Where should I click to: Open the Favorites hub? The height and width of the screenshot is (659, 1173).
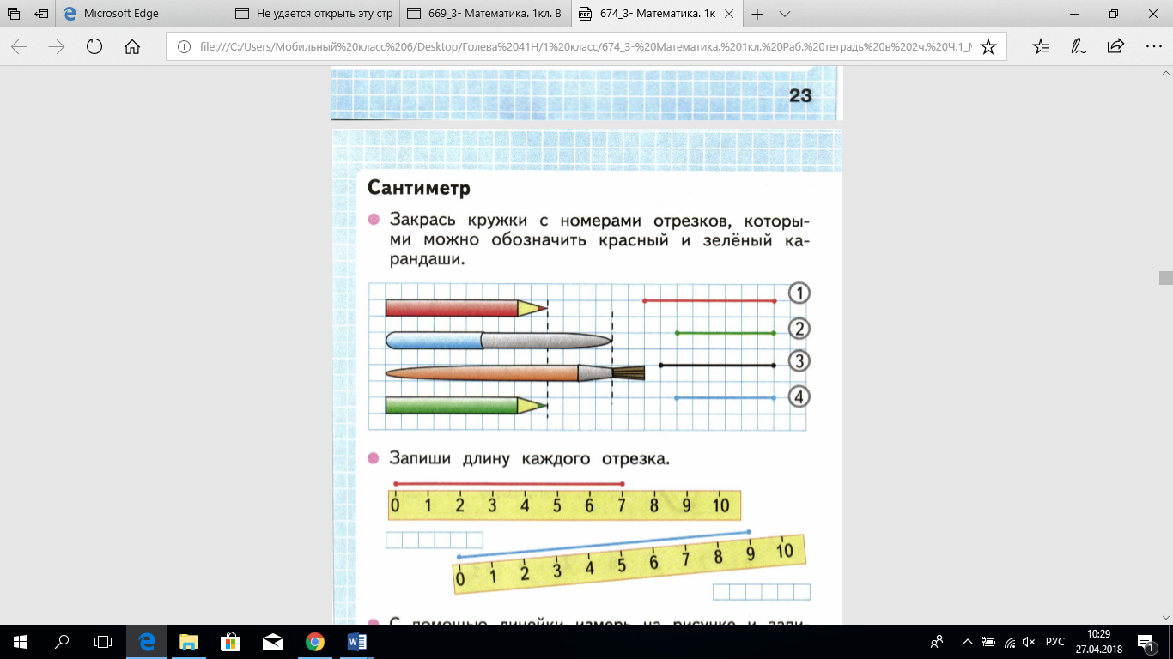[x=1041, y=47]
